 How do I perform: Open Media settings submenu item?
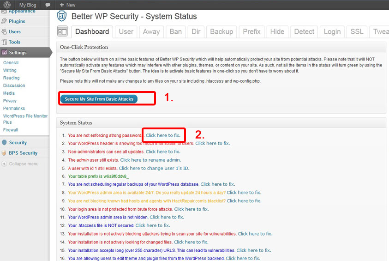tap(9, 93)
